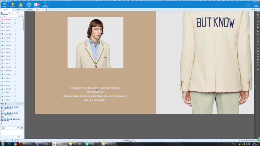The width and height of the screenshot is (260, 146).
Task: Open the more functions smiley-face icon
Action: coord(45,5)
